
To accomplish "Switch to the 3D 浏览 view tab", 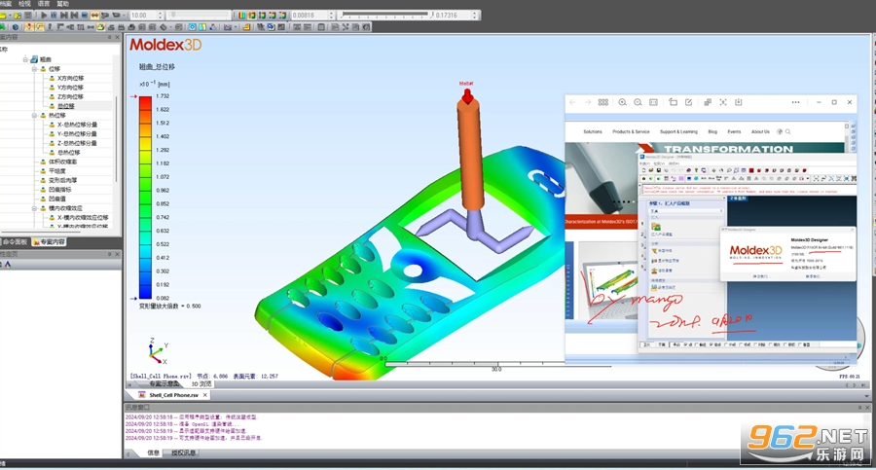I will (201, 384).
